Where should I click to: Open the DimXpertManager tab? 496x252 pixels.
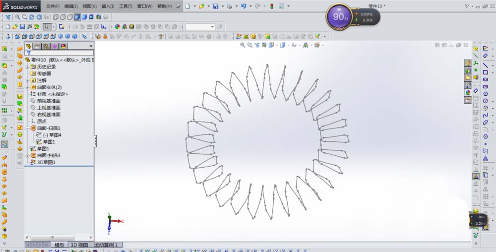click(x=55, y=46)
